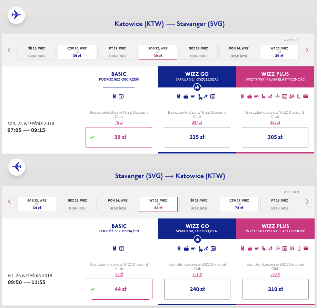Click the 287 zł non-member price link
This screenshot has height=308, width=317.
197,122
